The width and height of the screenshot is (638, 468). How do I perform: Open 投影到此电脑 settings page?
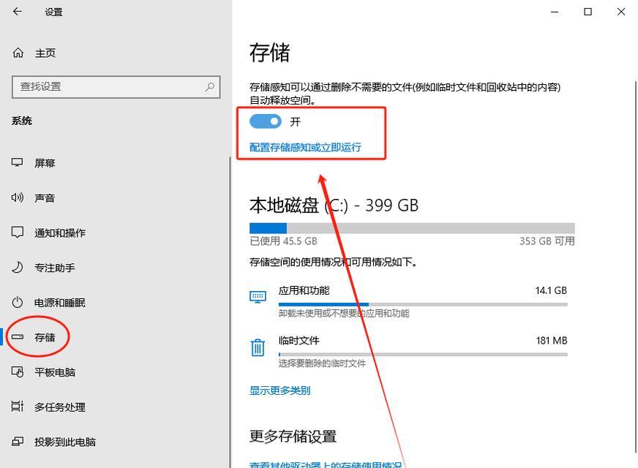coord(116,442)
